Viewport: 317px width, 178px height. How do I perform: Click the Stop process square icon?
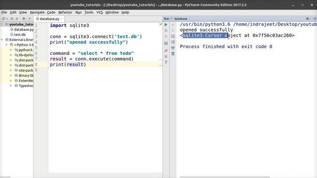166,31
